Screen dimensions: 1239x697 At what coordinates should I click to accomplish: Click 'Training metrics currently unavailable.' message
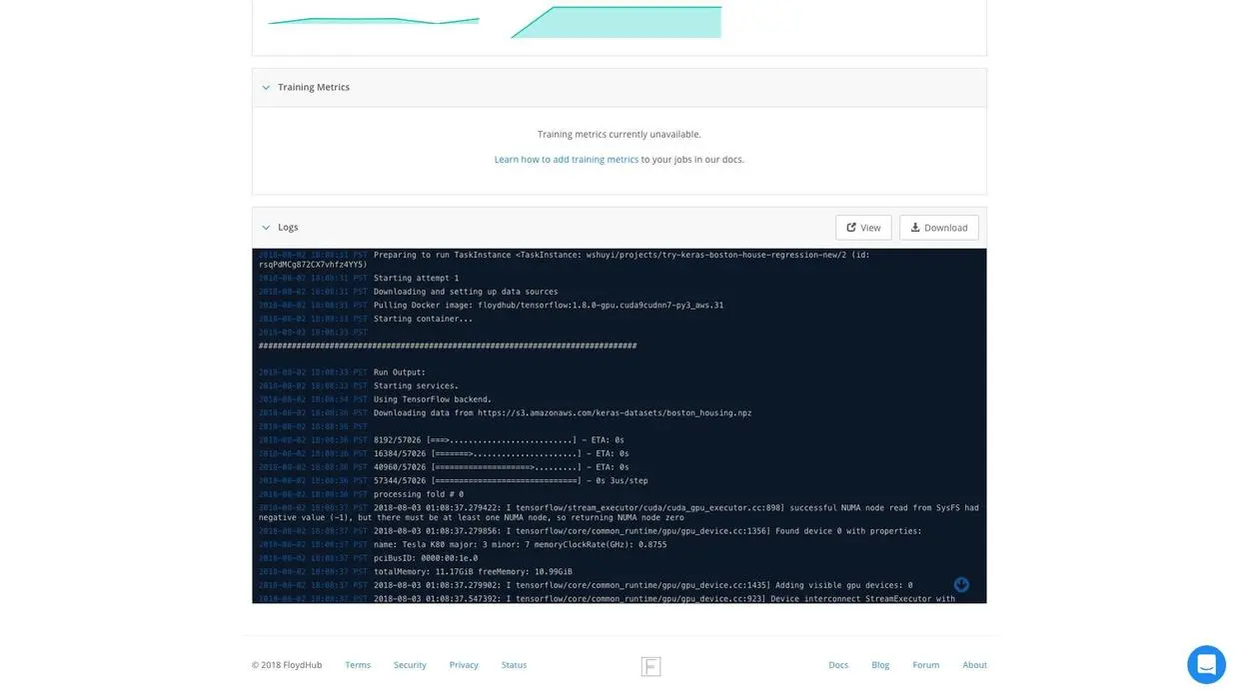click(x=619, y=134)
